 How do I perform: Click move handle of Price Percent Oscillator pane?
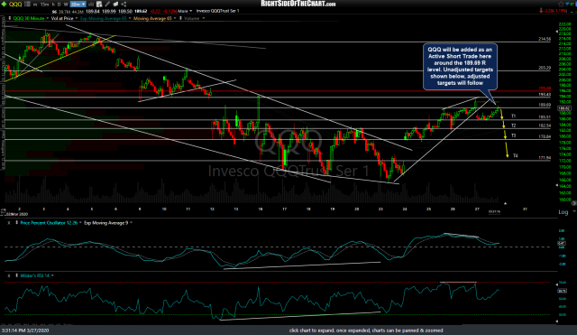tap(16, 223)
